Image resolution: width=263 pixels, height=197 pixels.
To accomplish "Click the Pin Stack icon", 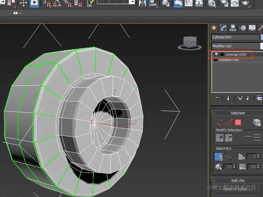I will click(x=216, y=98).
